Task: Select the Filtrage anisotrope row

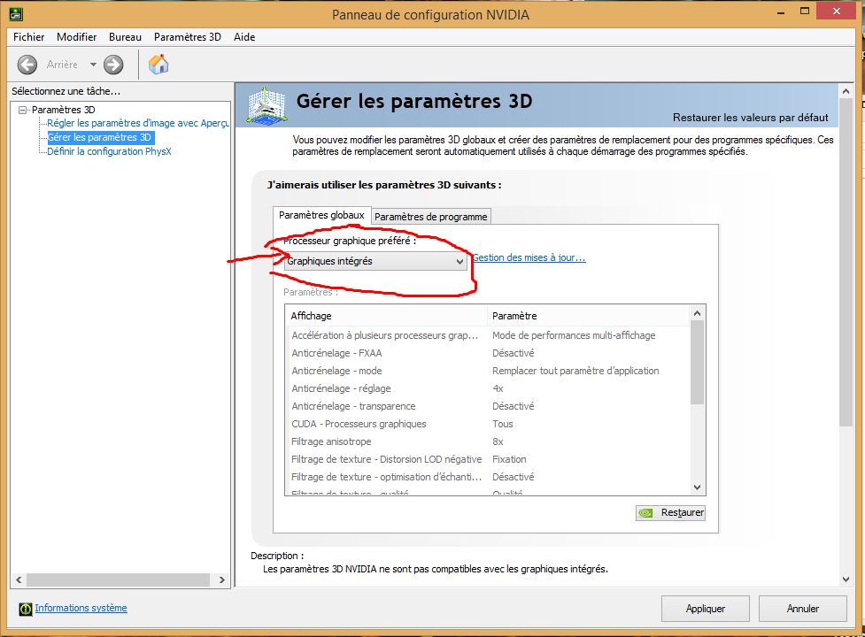Action: [488, 441]
